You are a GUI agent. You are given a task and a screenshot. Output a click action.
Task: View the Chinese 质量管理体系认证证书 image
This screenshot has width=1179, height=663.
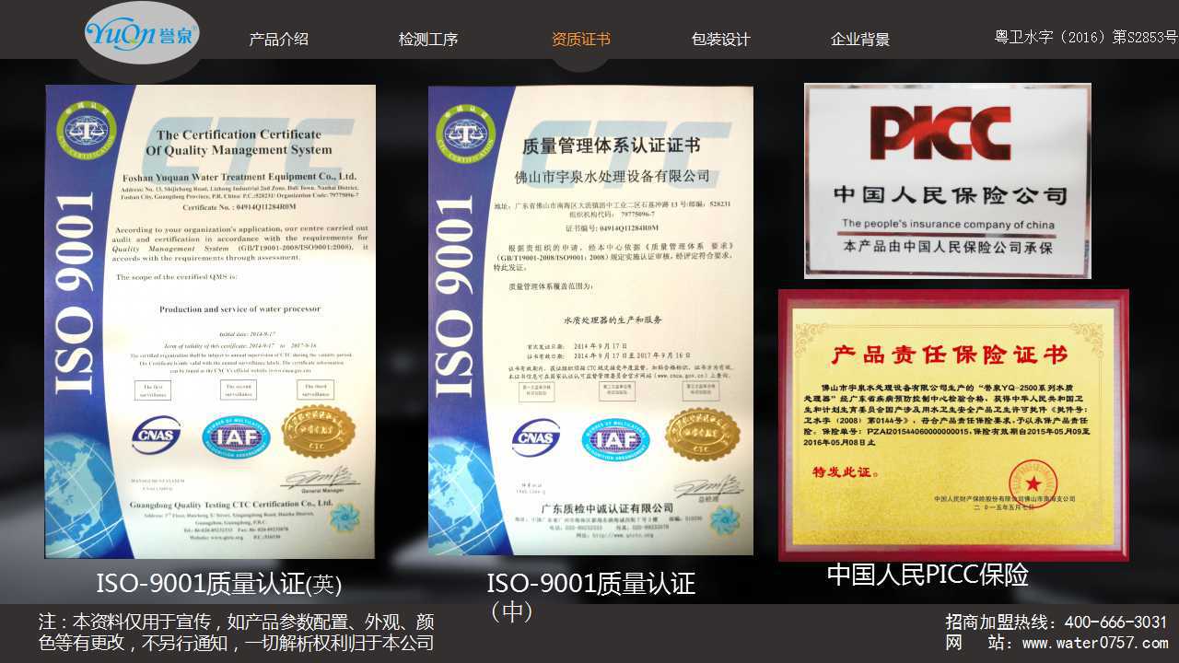click(x=590, y=320)
